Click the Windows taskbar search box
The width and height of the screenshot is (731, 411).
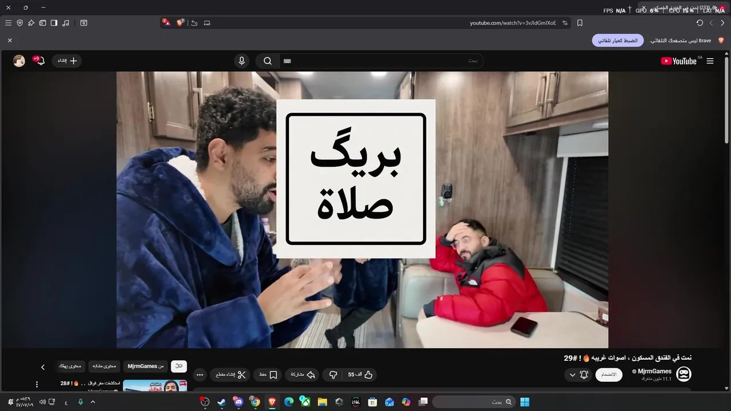click(x=473, y=402)
